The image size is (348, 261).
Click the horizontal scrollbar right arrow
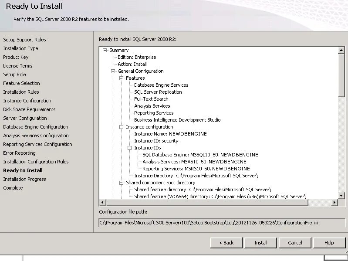pos(334,202)
